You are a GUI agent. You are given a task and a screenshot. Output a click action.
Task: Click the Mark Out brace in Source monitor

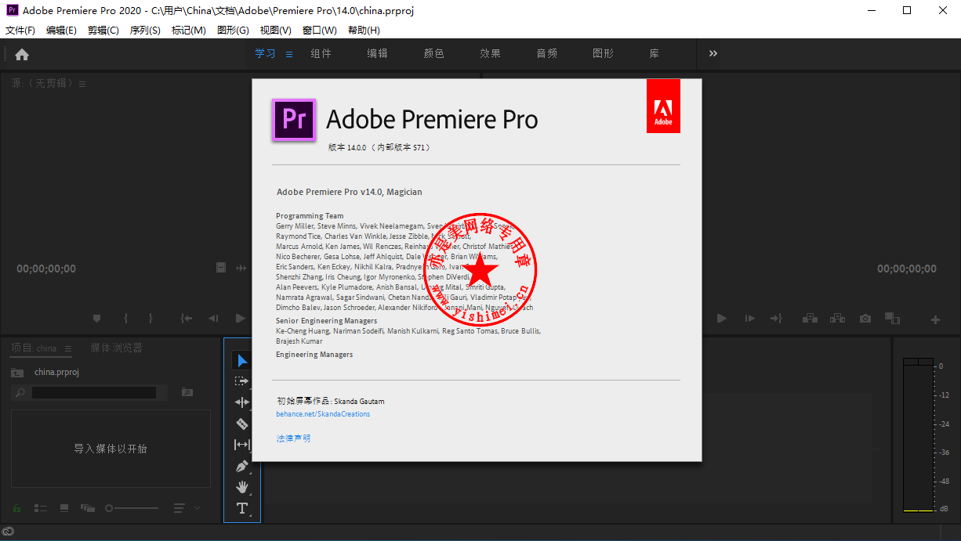(x=150, y=319)
